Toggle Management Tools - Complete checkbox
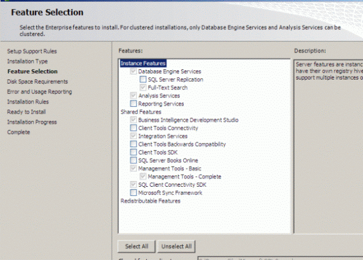363x260 pixels. coord(143,176)
